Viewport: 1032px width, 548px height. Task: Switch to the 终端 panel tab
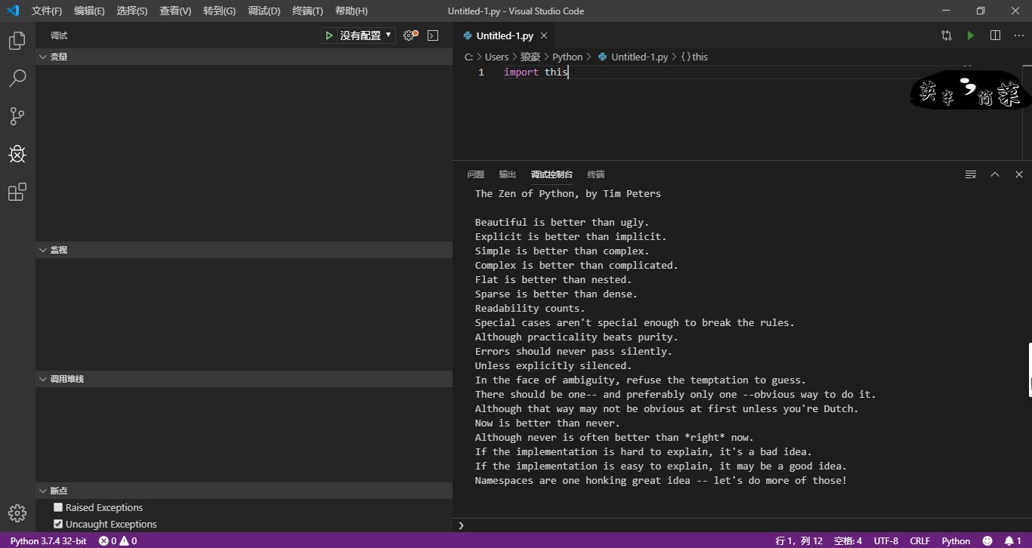click(x=596, y=174)
